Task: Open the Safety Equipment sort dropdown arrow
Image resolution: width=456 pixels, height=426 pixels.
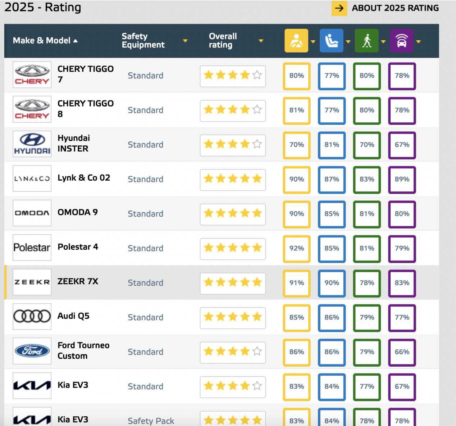Action: click(x=185, y=41)
